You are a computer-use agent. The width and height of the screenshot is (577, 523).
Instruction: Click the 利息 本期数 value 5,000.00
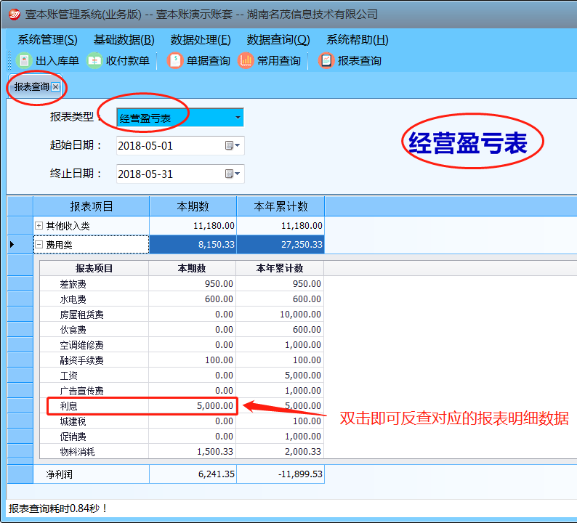[215, 405]
